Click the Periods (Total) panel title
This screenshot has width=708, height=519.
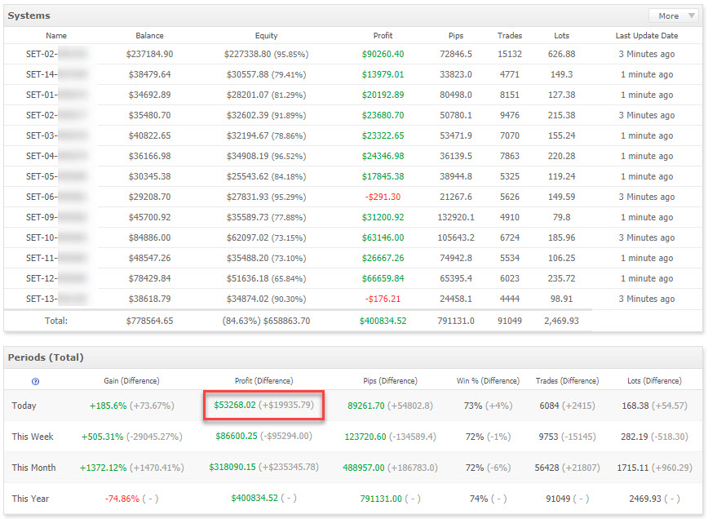coord(46,357)
